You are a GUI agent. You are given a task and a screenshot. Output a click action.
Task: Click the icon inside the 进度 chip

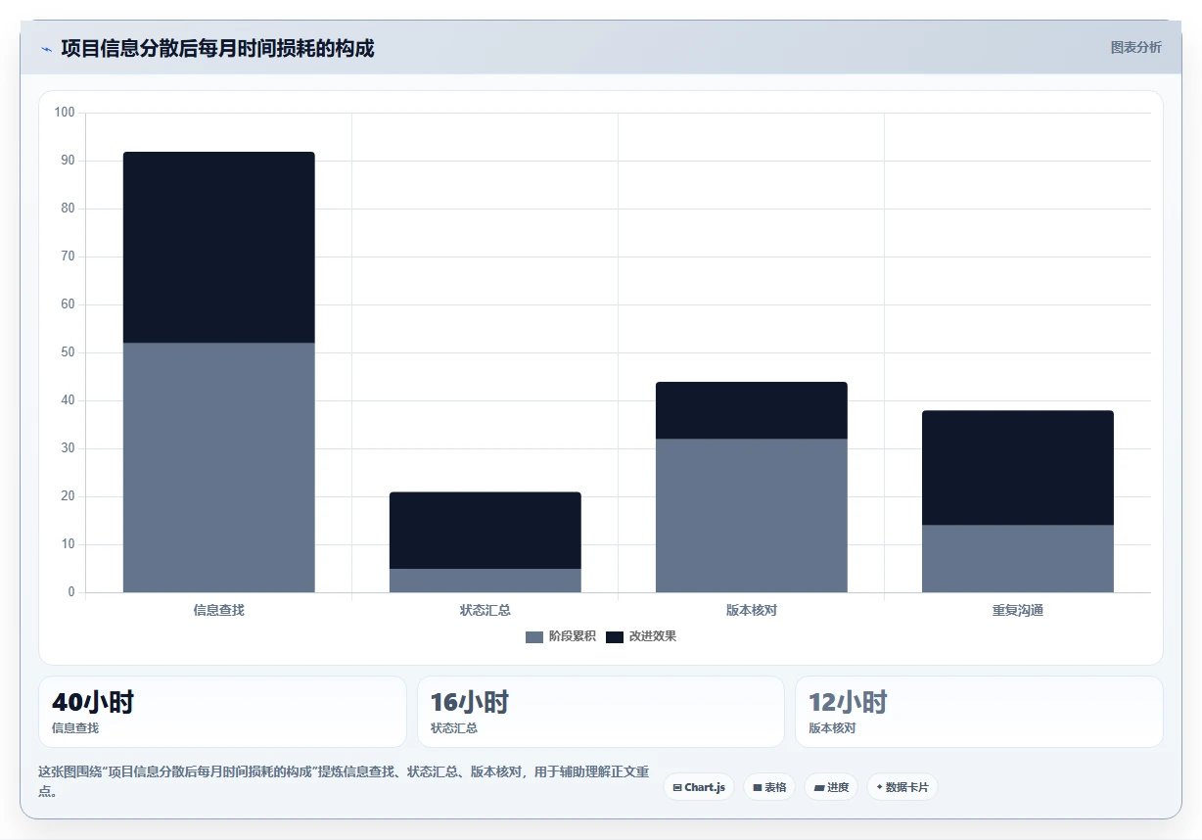point(819,787)
